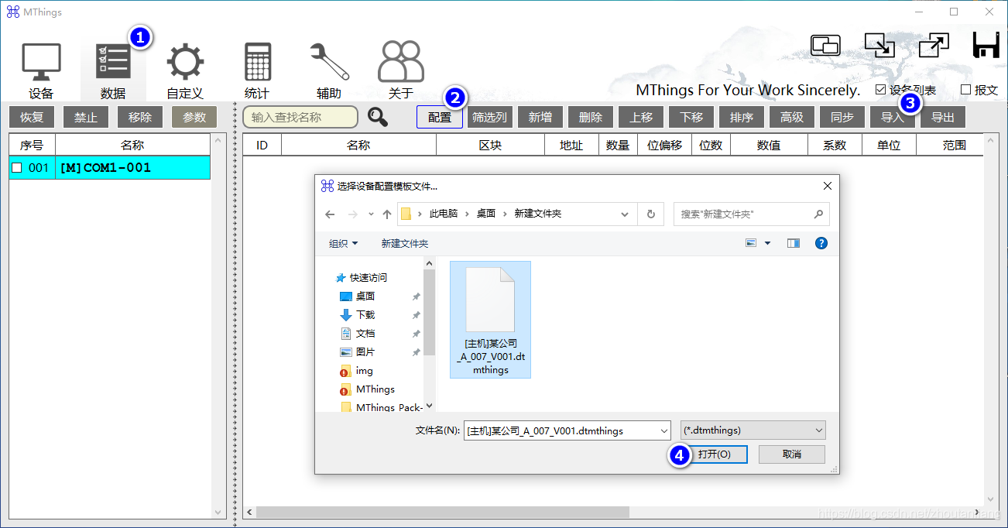
Task: Click 此电脑 in the breadcrumb path
Action: [444, 214]
